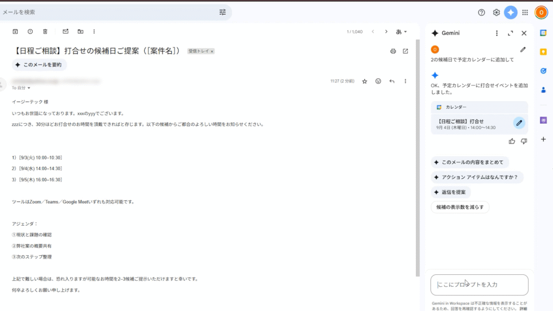Open Gemini panel more options menu
Image resolution: width=553 pixels, height=311 pixels.
[x=497, y=33]
